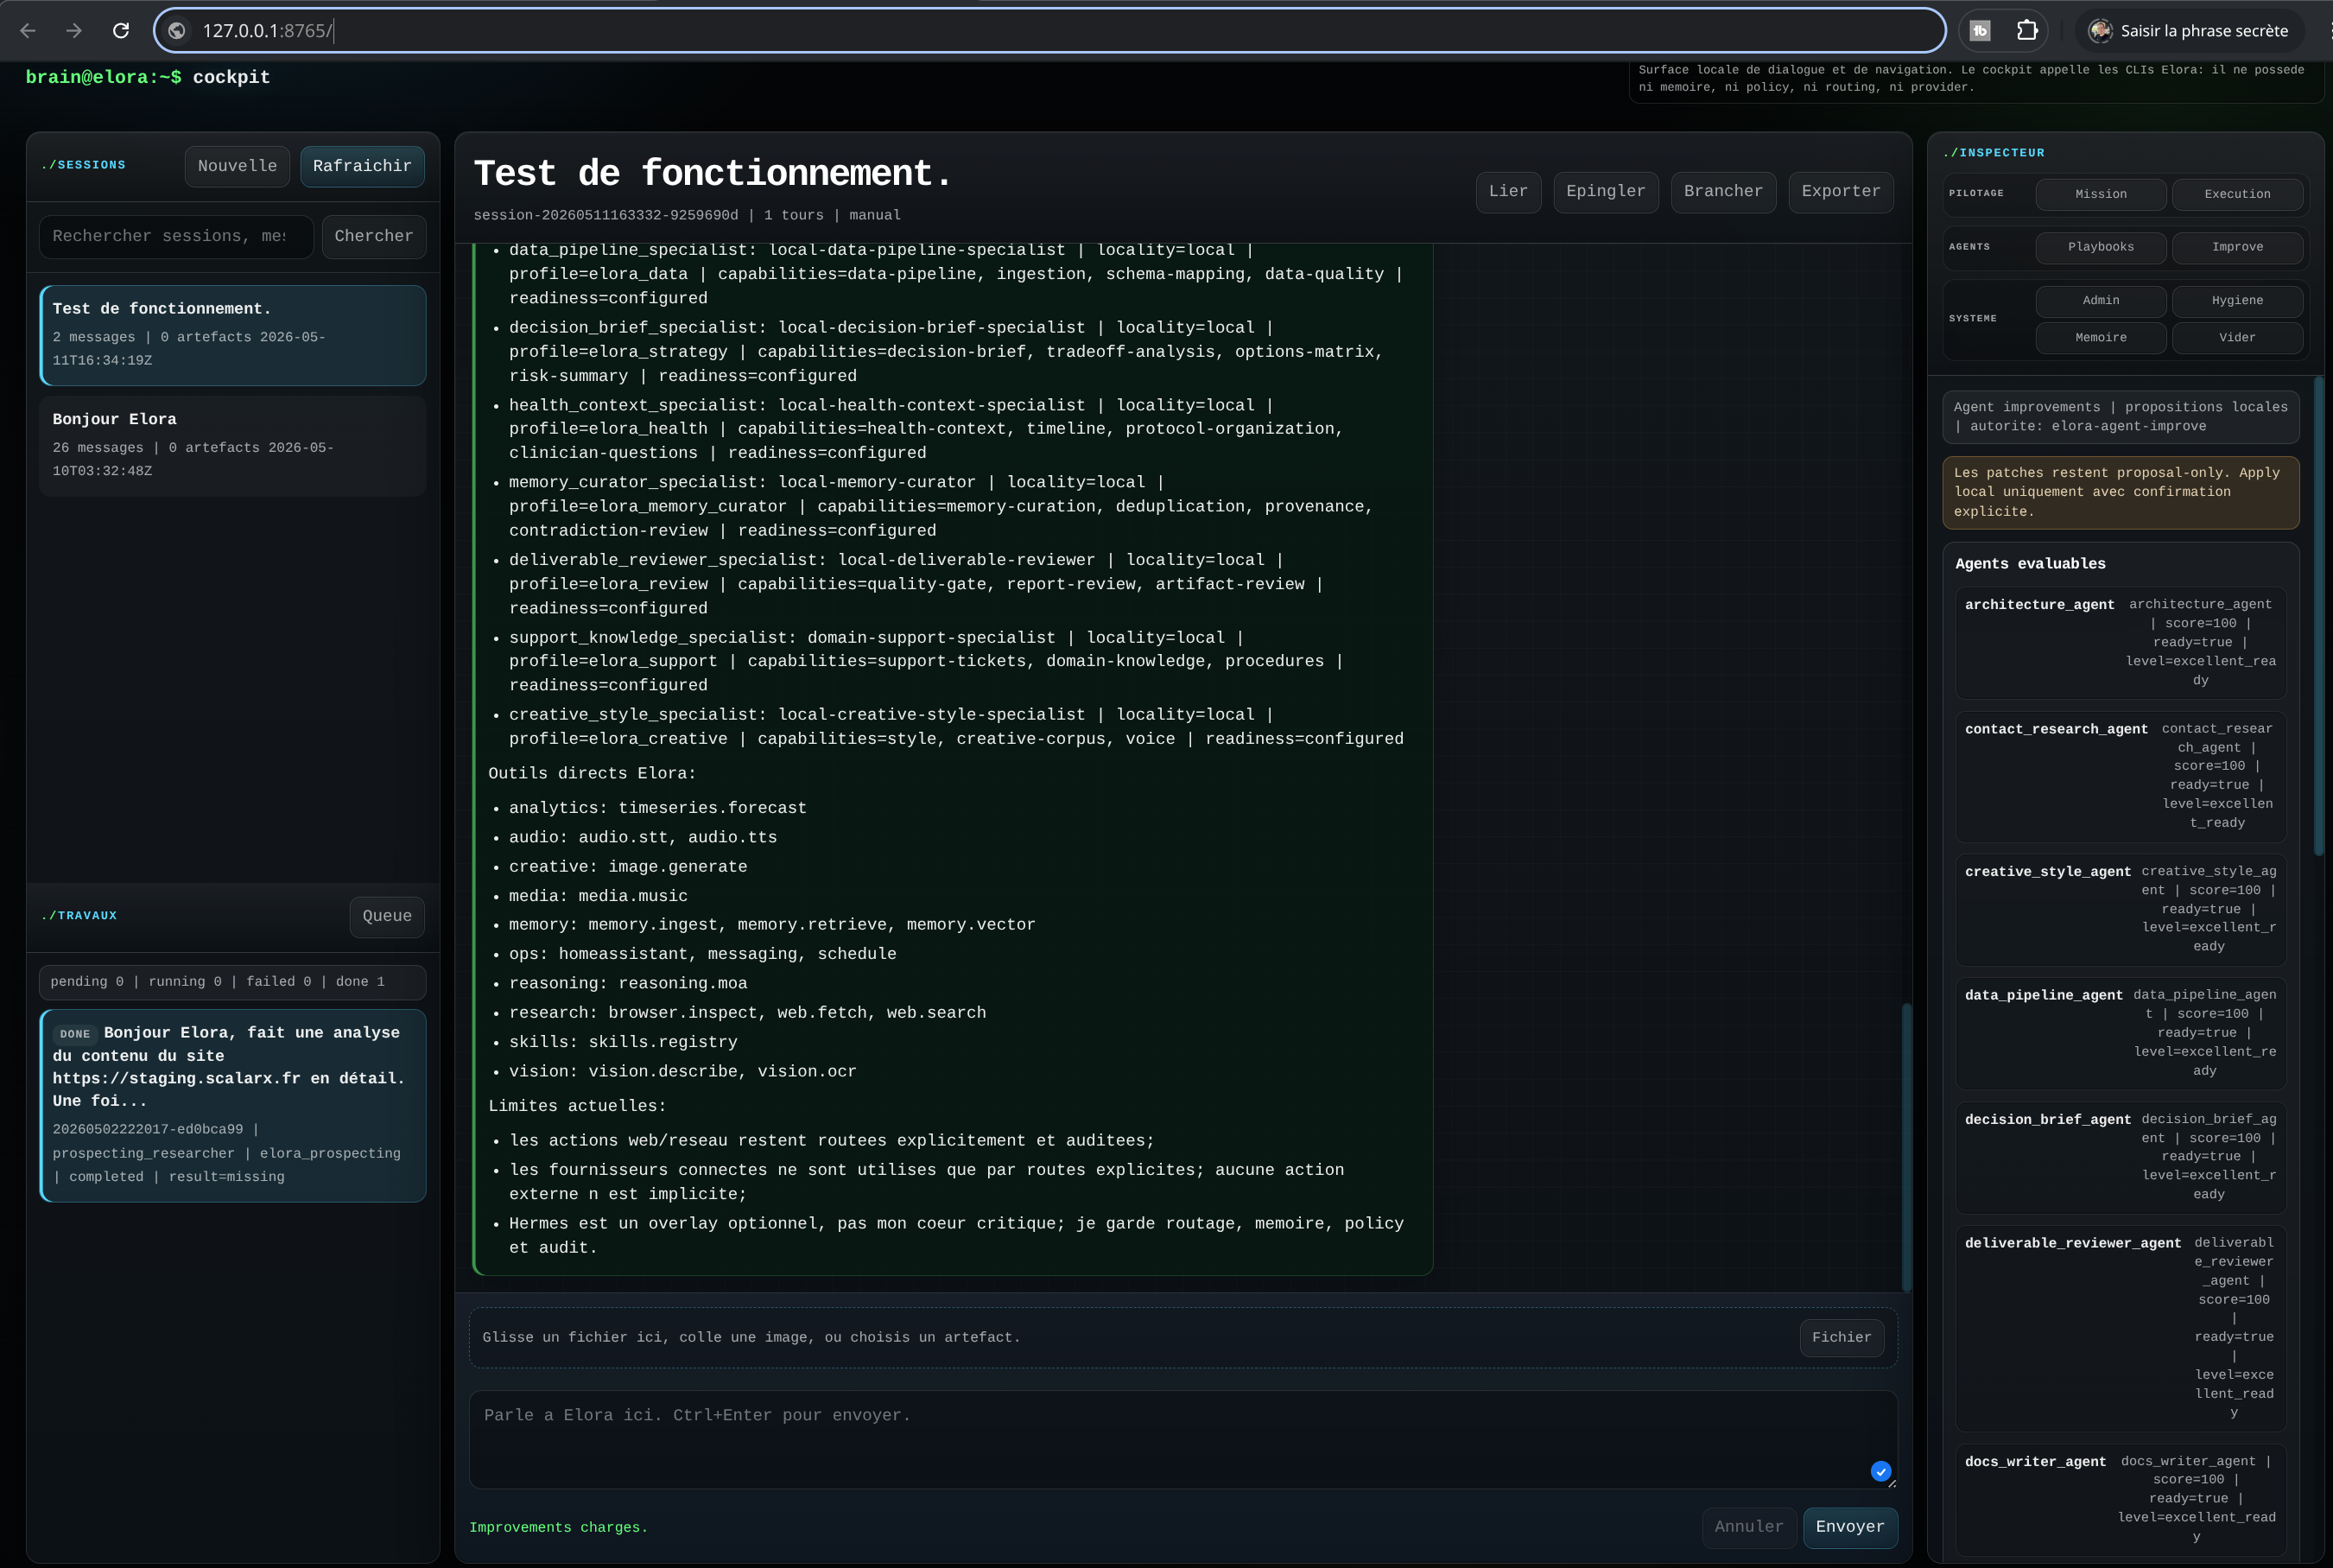
Task: Click the site info globe icon
Action: tap(177, 31)
